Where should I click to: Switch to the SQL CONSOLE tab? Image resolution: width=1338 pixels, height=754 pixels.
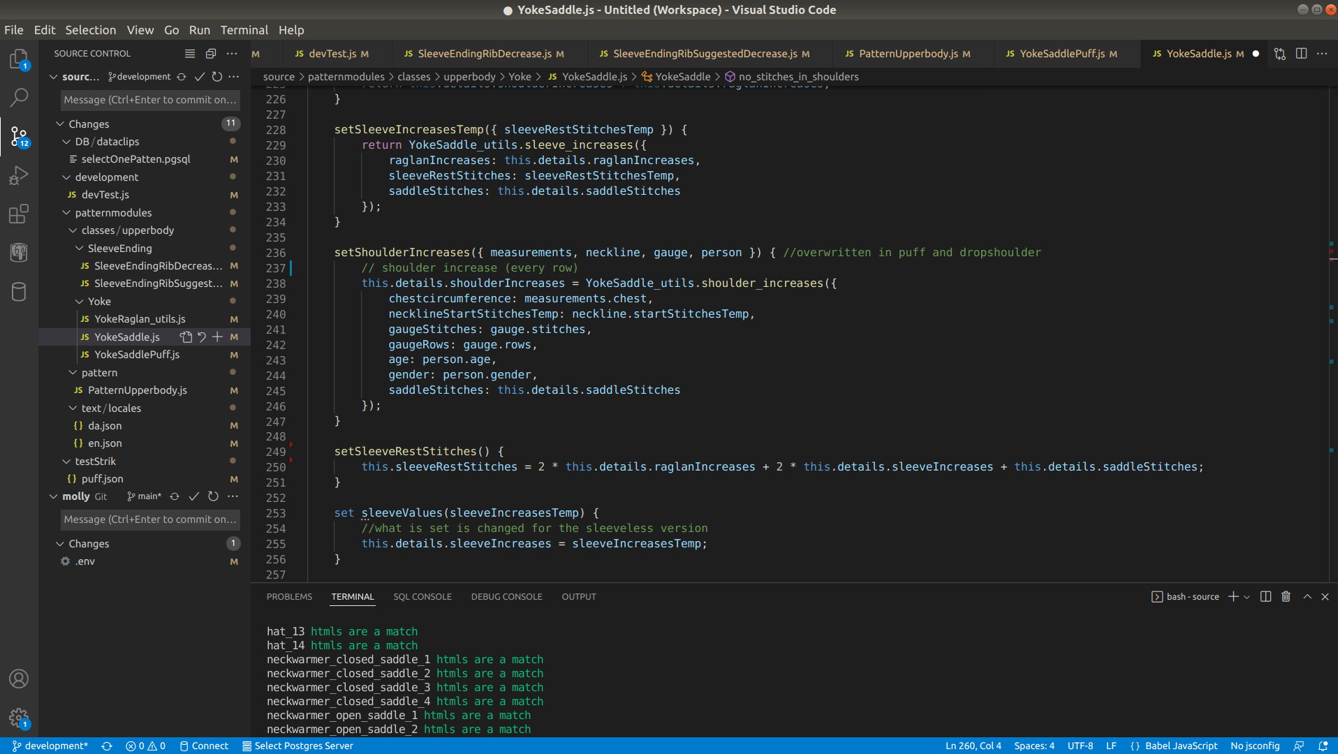[x=422, y=597]
